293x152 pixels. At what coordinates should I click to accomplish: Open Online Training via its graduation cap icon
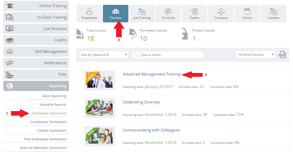point(9,6)
